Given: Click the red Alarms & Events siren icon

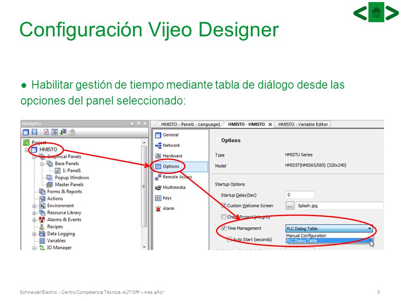Looking at the screenshot, I should pyautogui.click(x=42, y=219).
